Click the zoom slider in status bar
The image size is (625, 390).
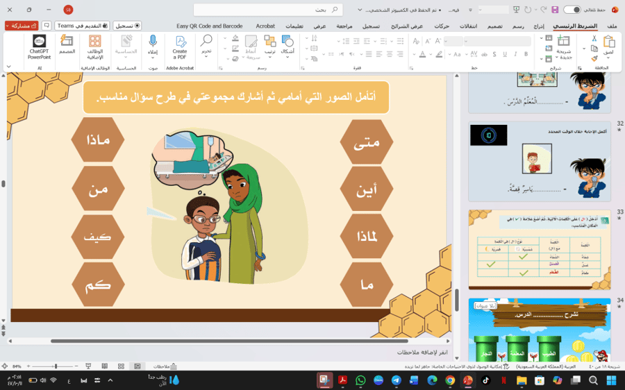[x=55, y=366]
